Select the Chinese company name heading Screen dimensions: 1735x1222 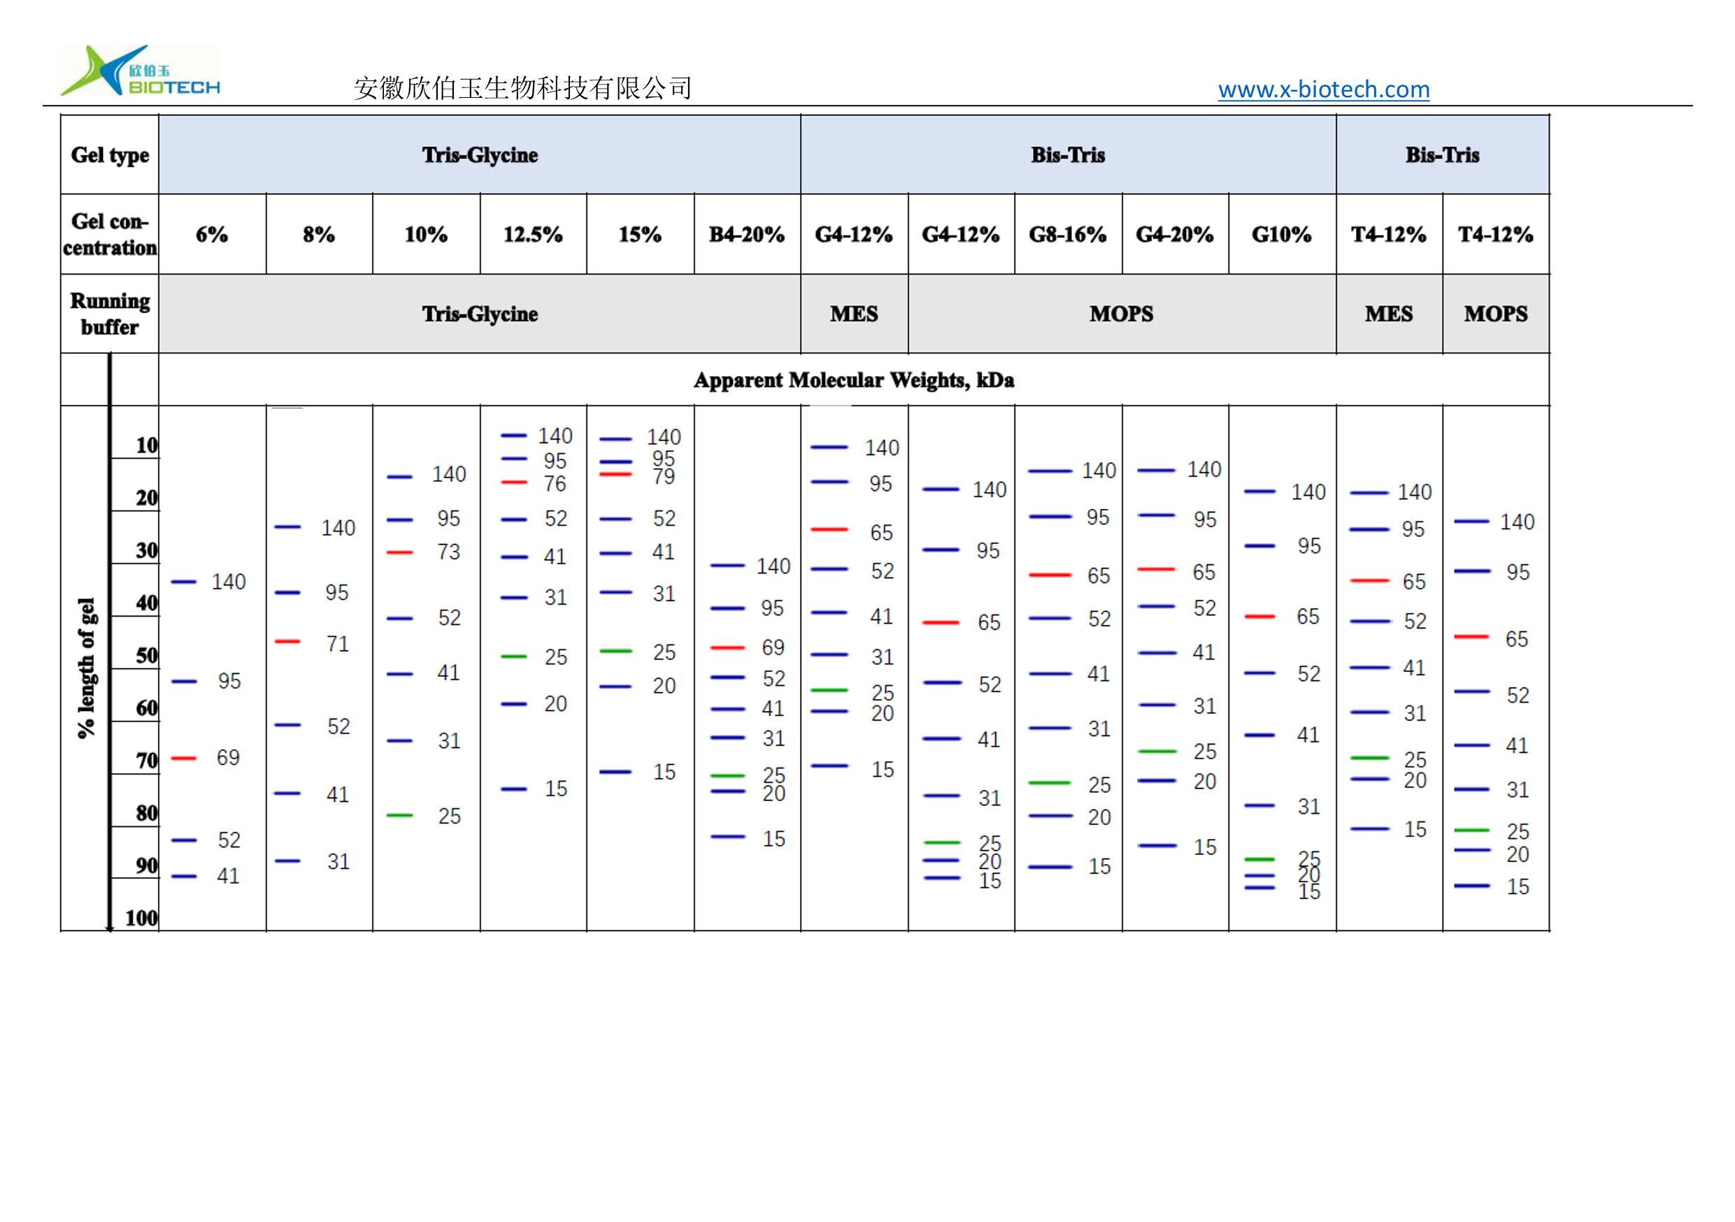pos(523,88)
